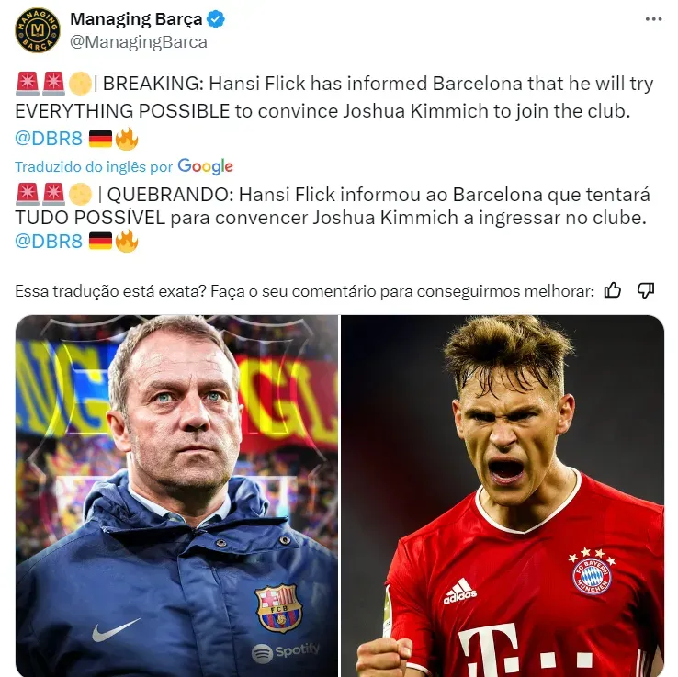Click the thumbs down translation feedback icon
This screenshot has height=677, width=678.
(646, 290)
